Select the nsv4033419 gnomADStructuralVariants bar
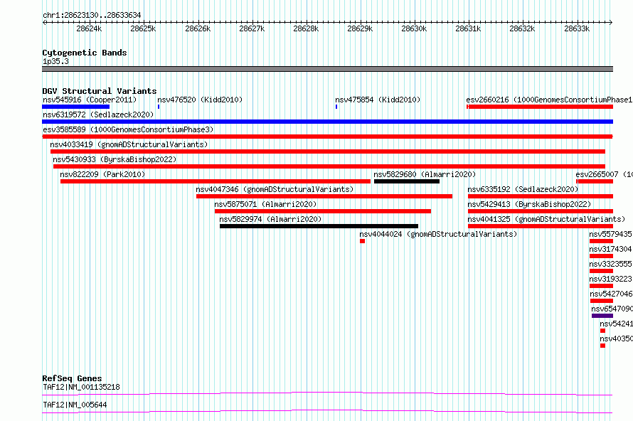633x421 pixels. [328, 151]
